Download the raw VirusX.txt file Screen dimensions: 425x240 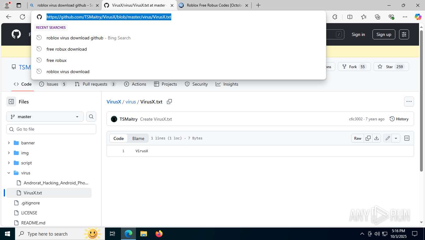(377, 138)
